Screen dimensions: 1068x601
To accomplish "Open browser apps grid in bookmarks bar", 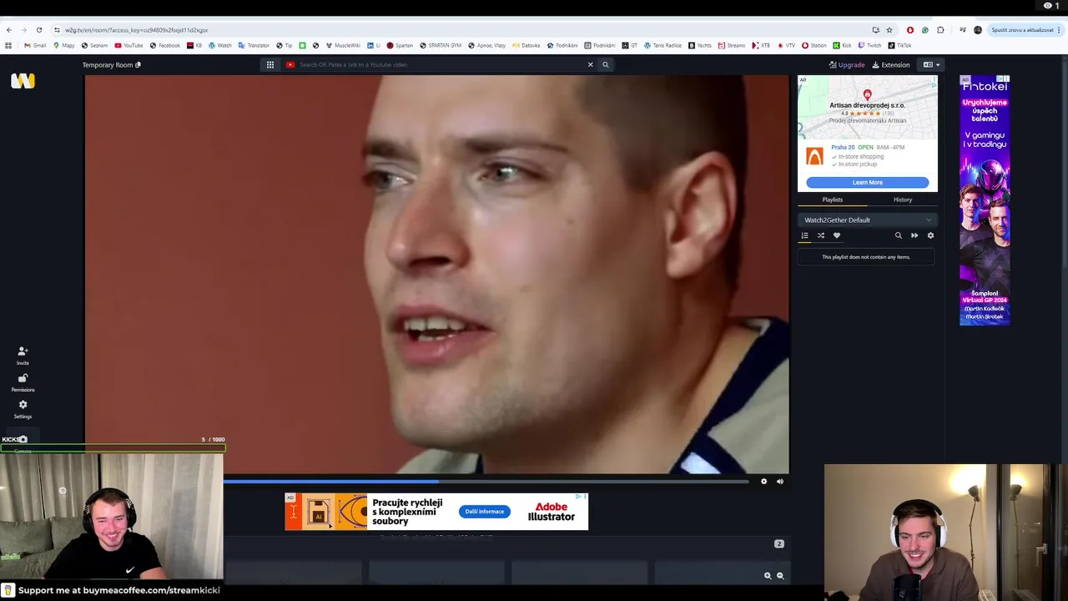I will point(8,45).
